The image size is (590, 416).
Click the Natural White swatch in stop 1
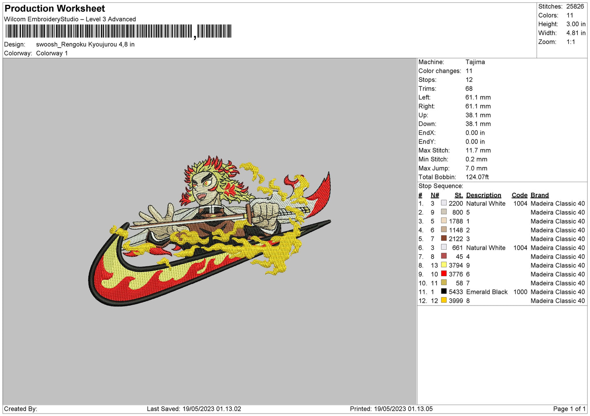[443, 203]
